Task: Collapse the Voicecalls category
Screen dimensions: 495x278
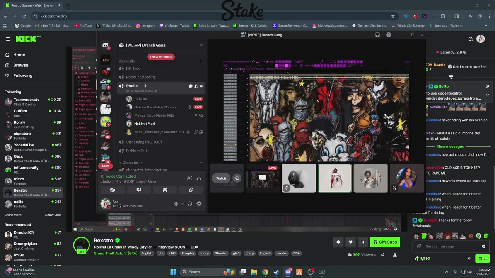Action: tap(128, 61)
